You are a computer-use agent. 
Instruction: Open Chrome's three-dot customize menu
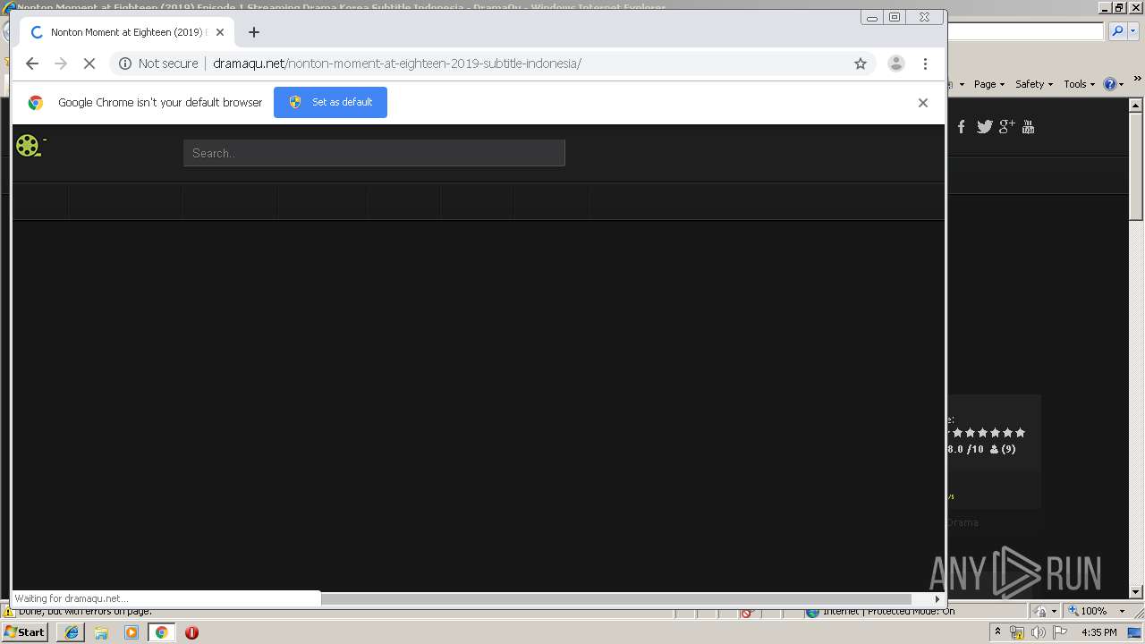click(925, 64)
